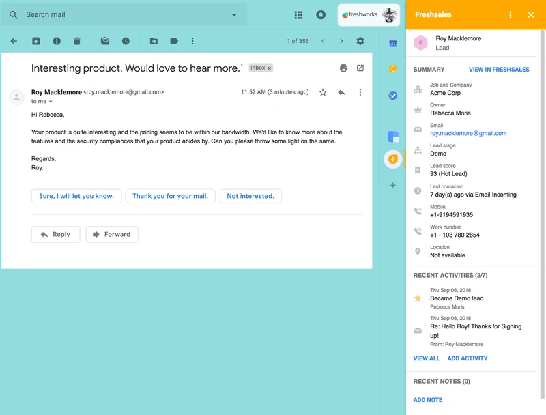Click 'Rebecca Moris' owner name
The image size is (546, 415).
(450, 113)
